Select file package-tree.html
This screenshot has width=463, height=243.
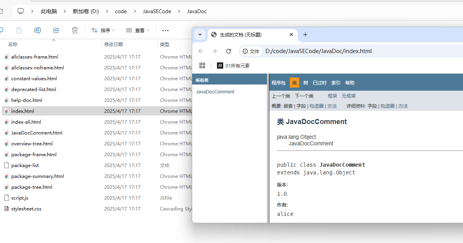(32, 187)
